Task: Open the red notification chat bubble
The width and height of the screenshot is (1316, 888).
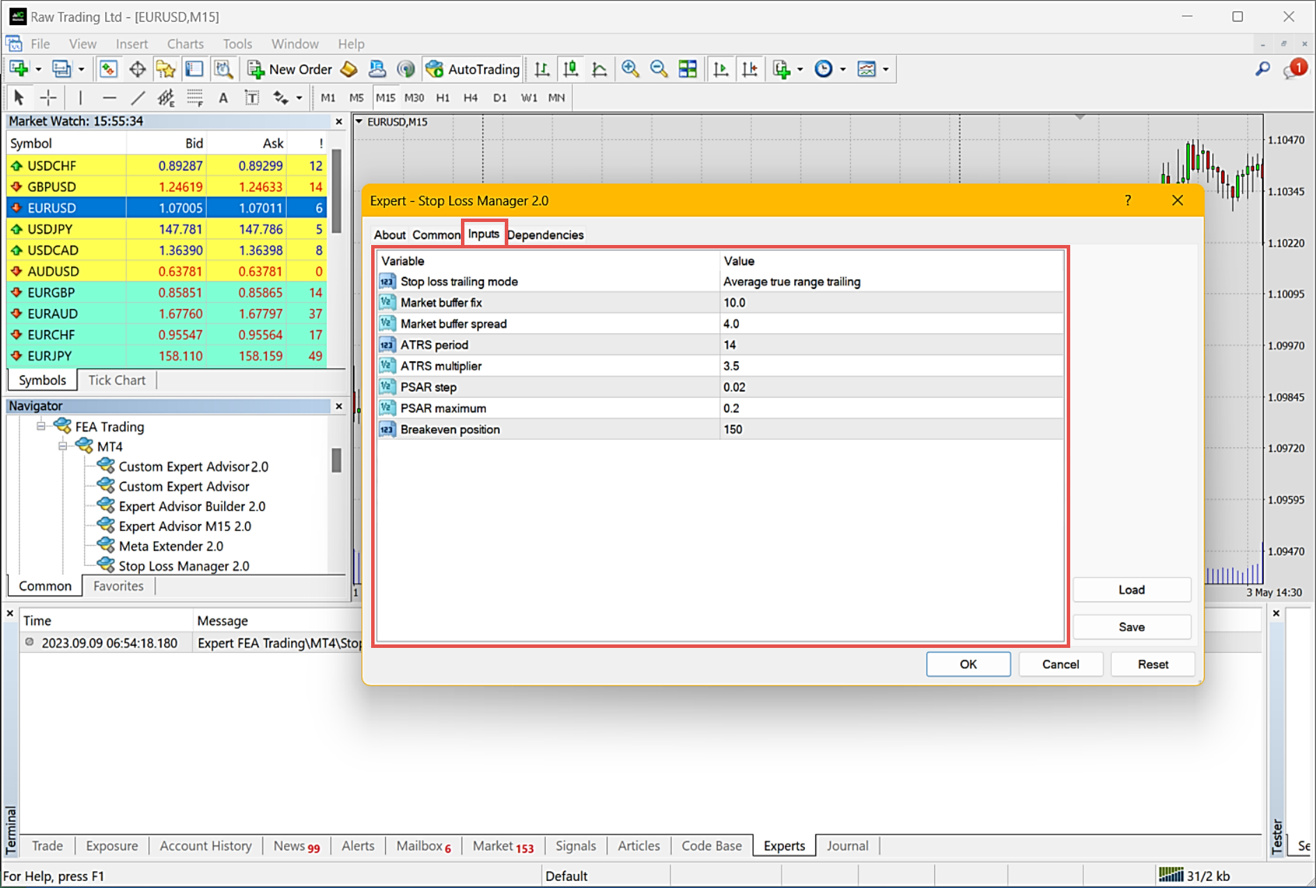Action: coord(1295,69)
